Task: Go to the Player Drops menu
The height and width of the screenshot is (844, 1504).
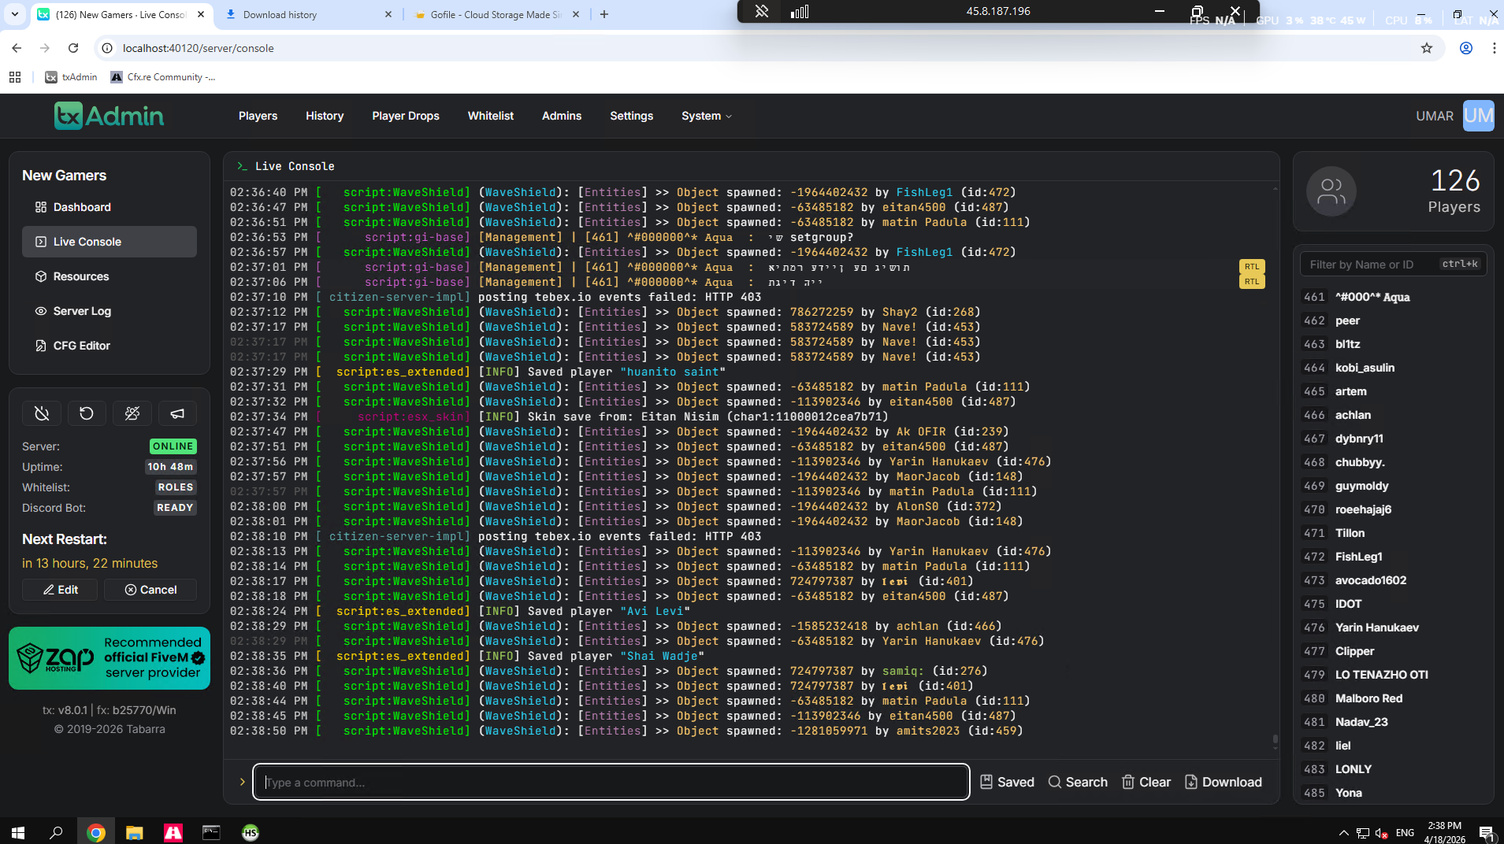Action: point(406,116)
